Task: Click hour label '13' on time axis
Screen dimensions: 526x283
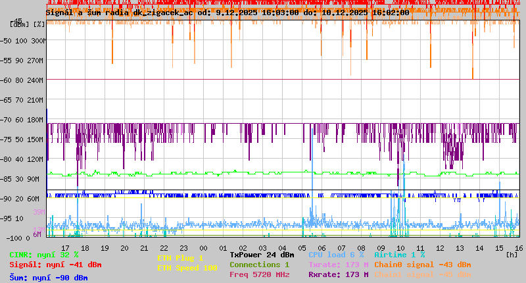Action: pyautogui.click(x=460, y=248)
